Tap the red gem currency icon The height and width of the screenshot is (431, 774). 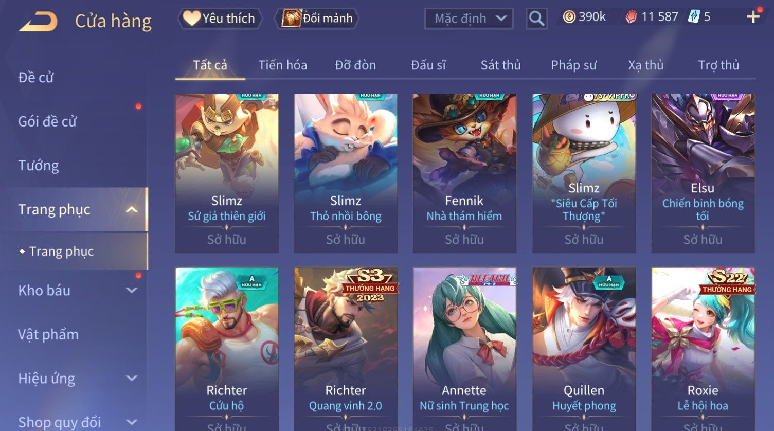click(631, 17)
